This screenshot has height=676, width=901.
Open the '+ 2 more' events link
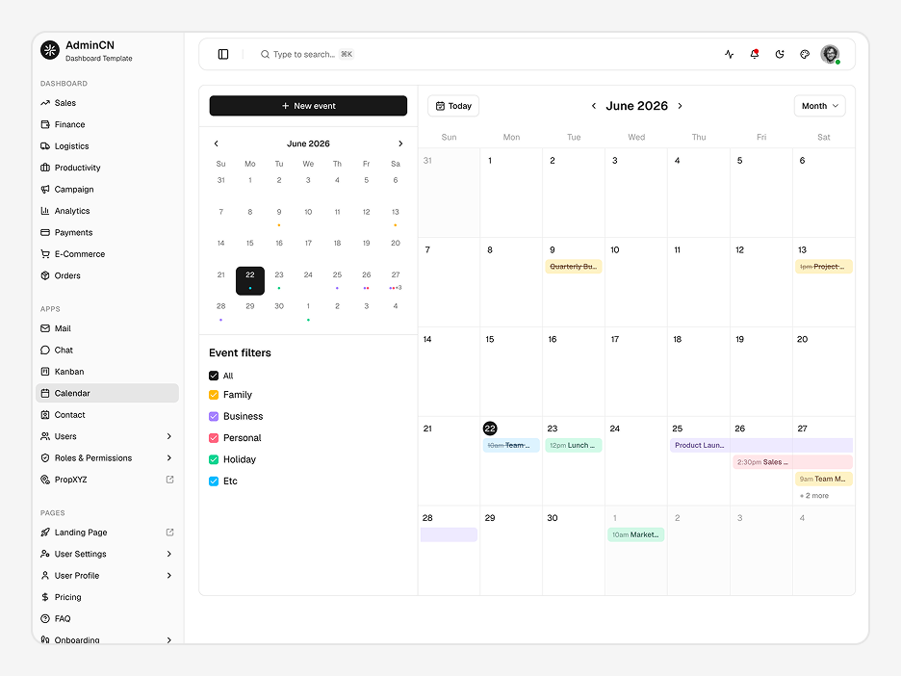[814, 496]
